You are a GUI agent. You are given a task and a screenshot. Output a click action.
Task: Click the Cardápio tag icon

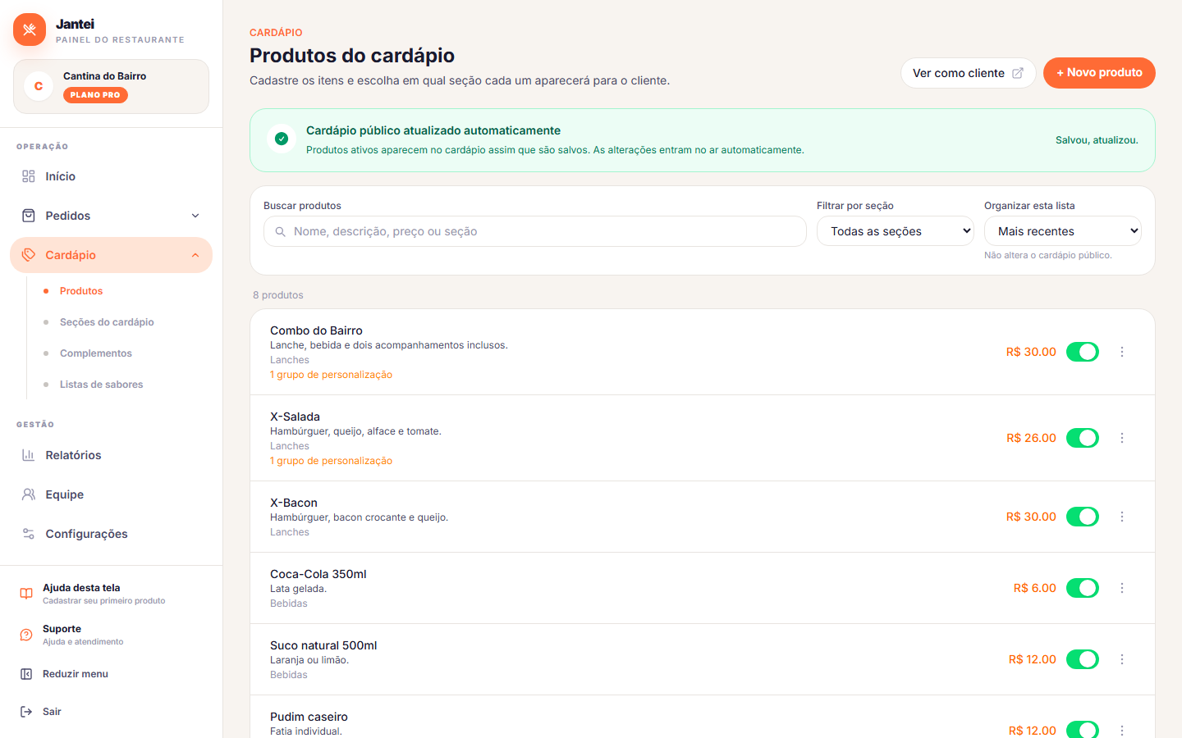click(29, 255)
